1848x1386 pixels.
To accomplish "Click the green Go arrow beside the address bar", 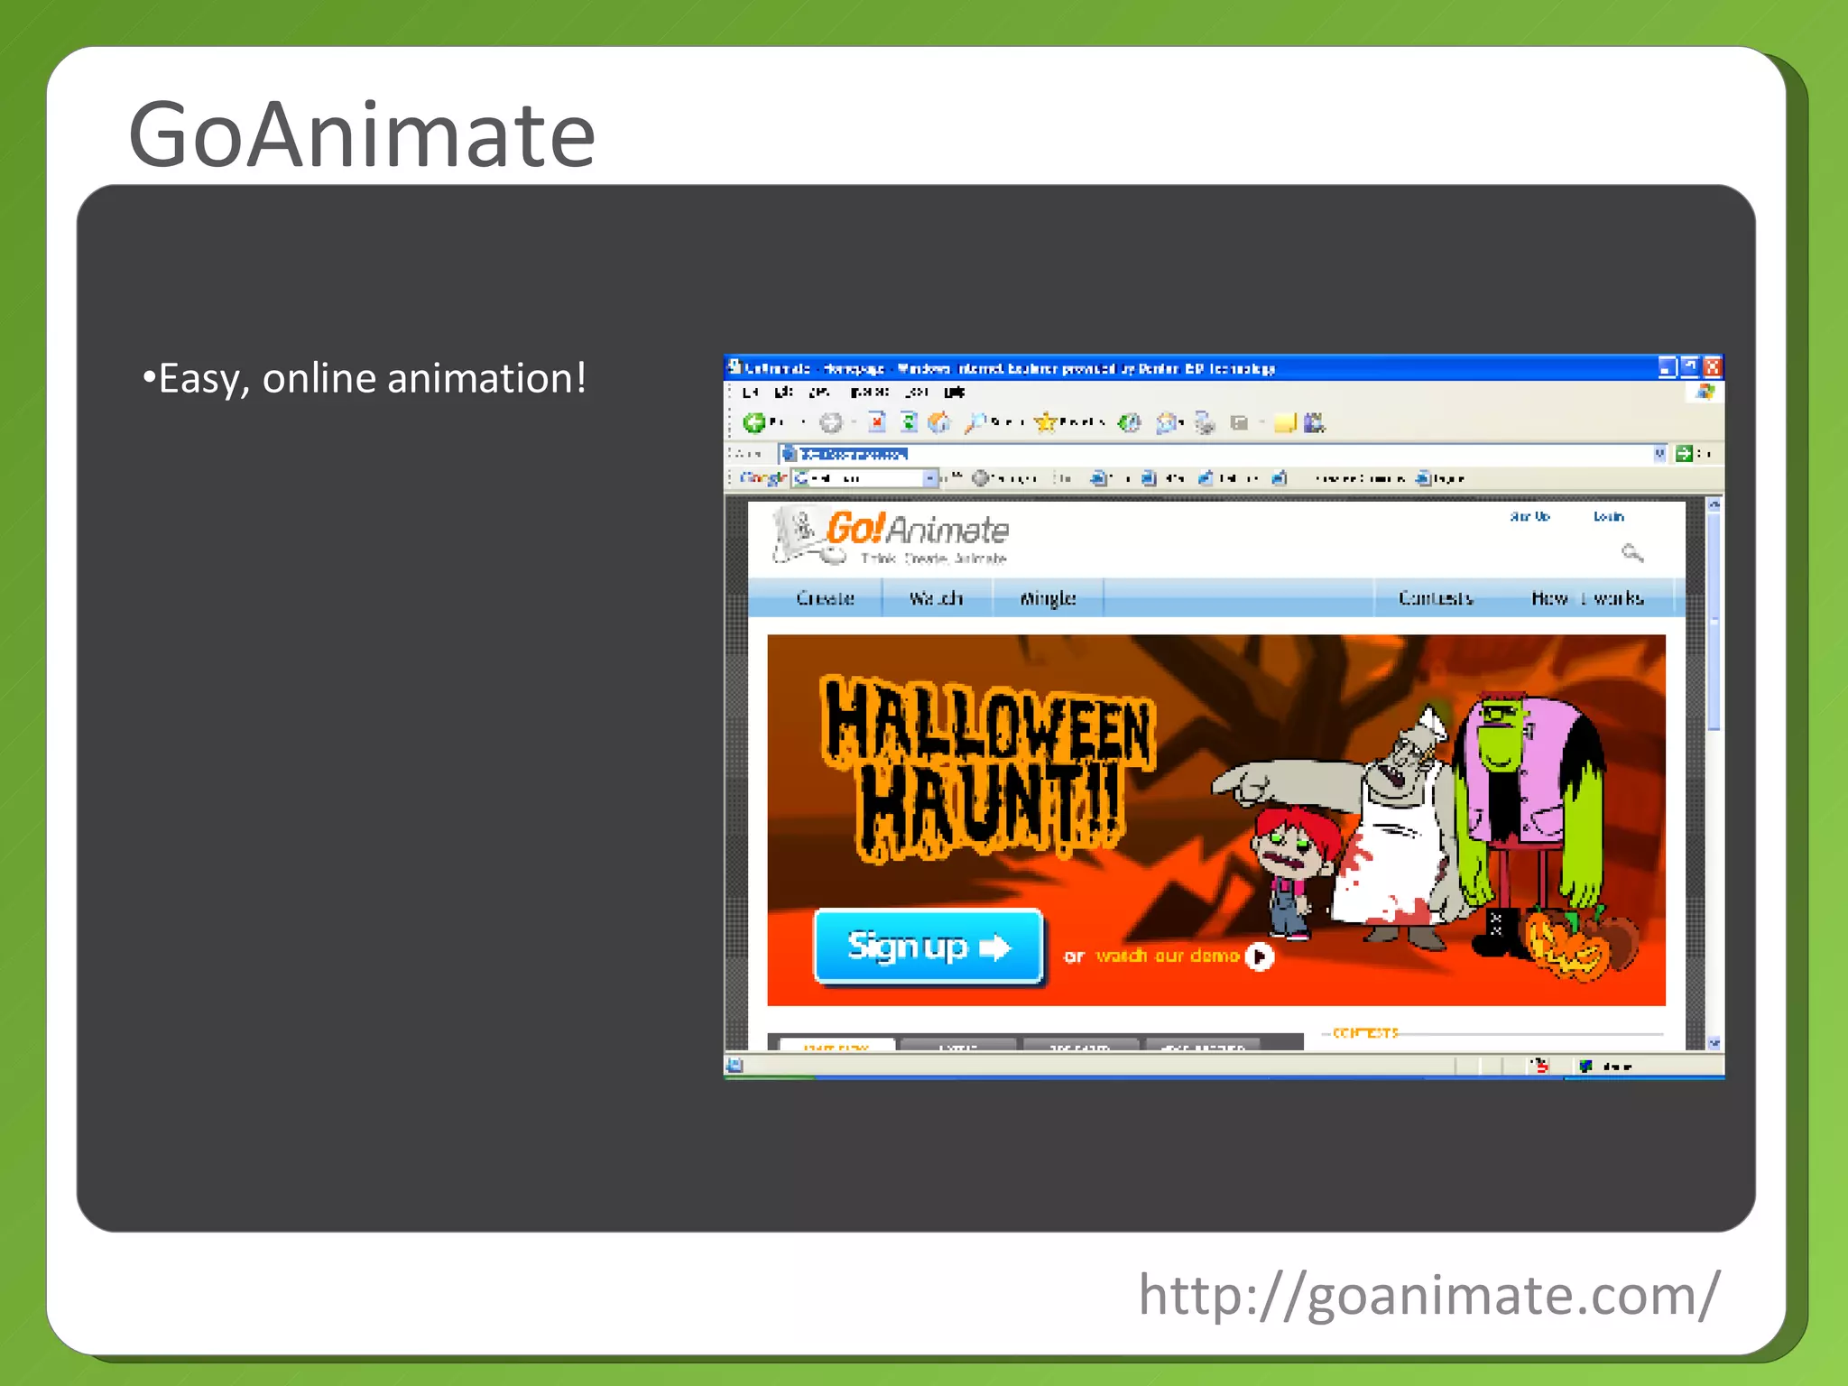I will coord(1683,453).
